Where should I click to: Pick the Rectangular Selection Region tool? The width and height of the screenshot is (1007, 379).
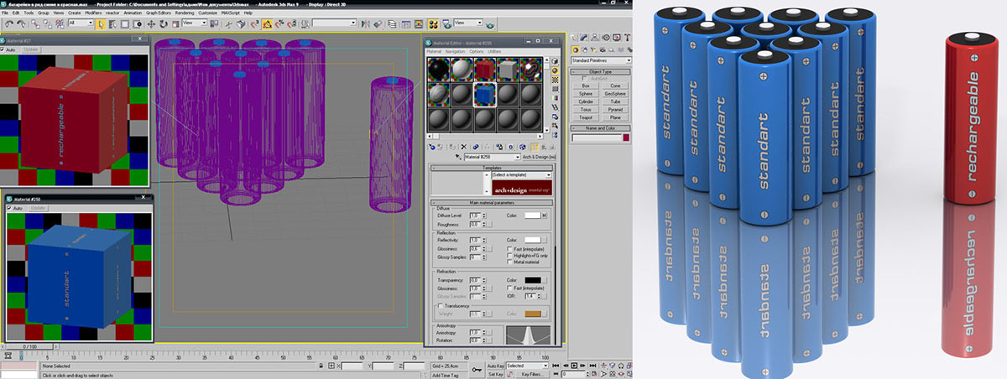(124, 24)
